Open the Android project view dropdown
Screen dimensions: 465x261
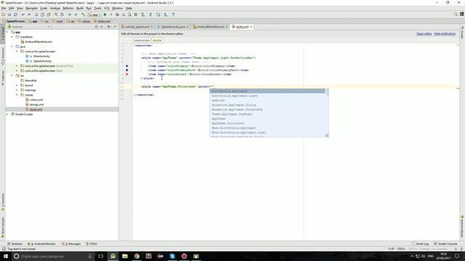tap(29, 27)
